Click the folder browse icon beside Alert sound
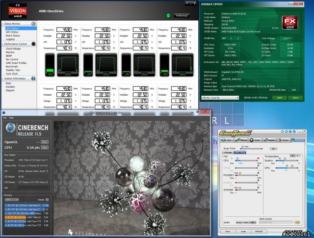314x238 pixels. tap(297, 222)
